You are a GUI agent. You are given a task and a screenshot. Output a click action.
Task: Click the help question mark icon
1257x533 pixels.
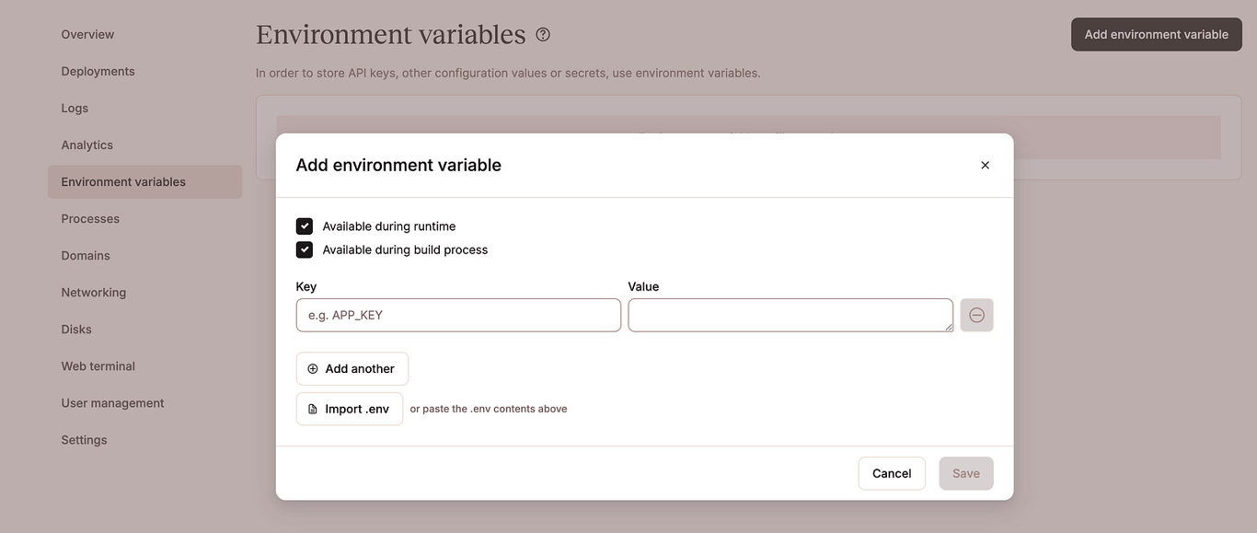point(543,35)
